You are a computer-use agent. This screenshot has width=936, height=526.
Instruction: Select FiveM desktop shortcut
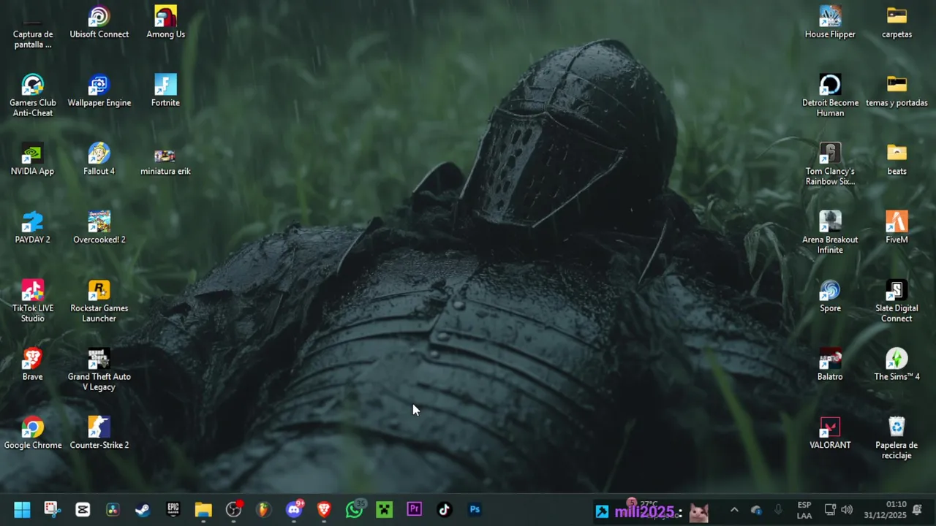click(x=897, y=228)
